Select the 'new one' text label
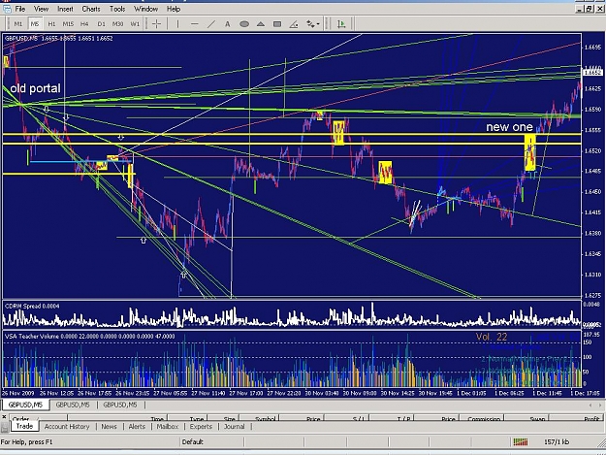Screen dimensions: 606x455 point(509,127)
